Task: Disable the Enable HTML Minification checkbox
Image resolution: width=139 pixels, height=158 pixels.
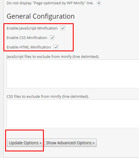Action: point(56,47)
